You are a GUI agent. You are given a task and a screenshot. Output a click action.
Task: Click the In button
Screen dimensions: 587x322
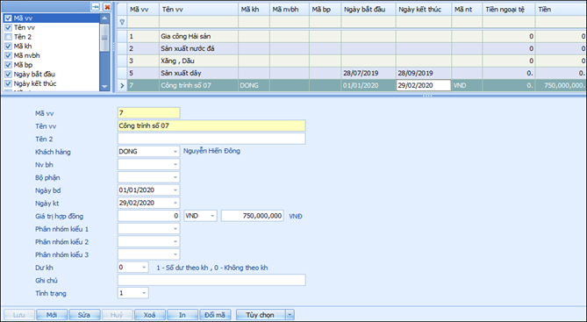pos(183,315)
